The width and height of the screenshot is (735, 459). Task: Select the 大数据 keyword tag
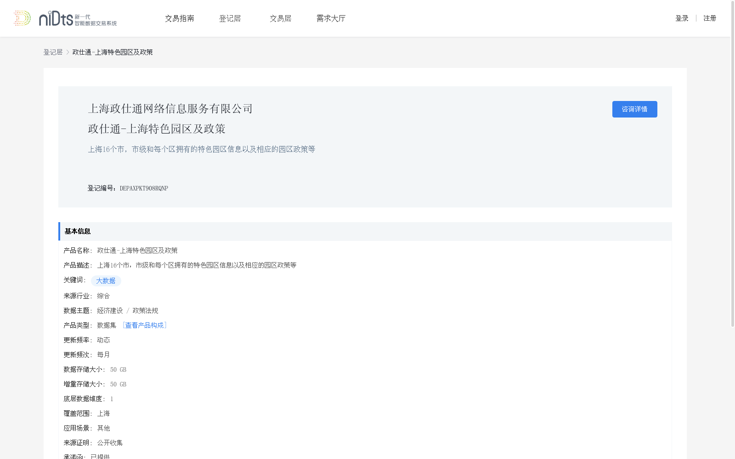tap(106, 281)
